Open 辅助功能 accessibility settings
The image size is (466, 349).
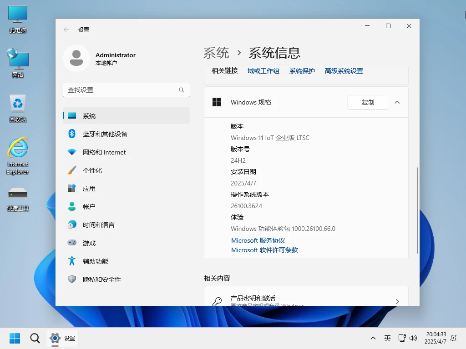[x=95, y=261]
